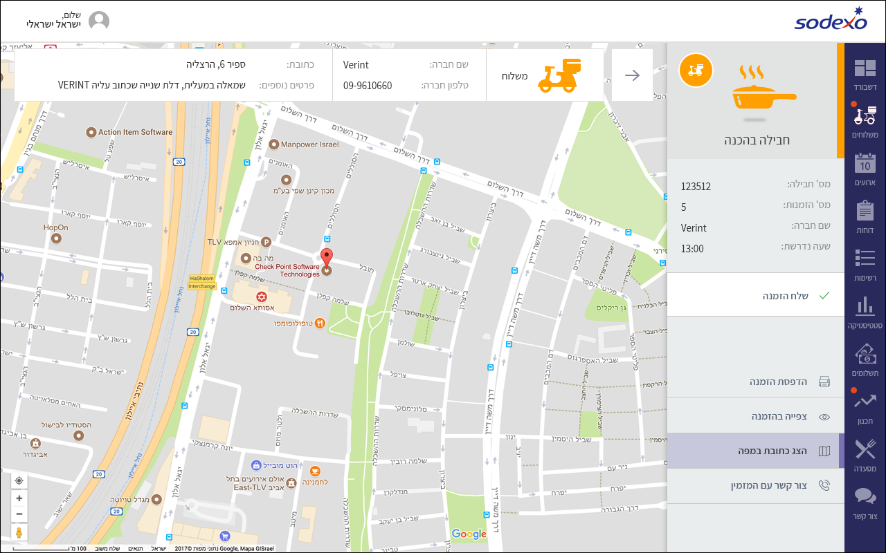The width and height of the screenshot is (886, 553).
Task: Open the Deliveries (משלוחים) scooter icon
Action: pos(865,122)
